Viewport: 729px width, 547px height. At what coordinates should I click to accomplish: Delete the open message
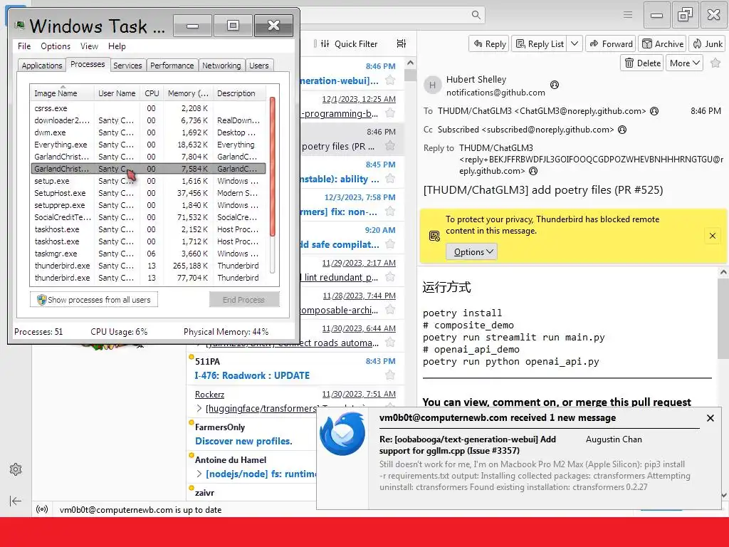(x=642, y=63)
